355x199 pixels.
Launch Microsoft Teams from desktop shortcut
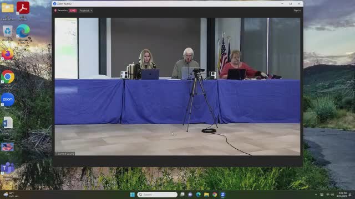tap(7, 168)
